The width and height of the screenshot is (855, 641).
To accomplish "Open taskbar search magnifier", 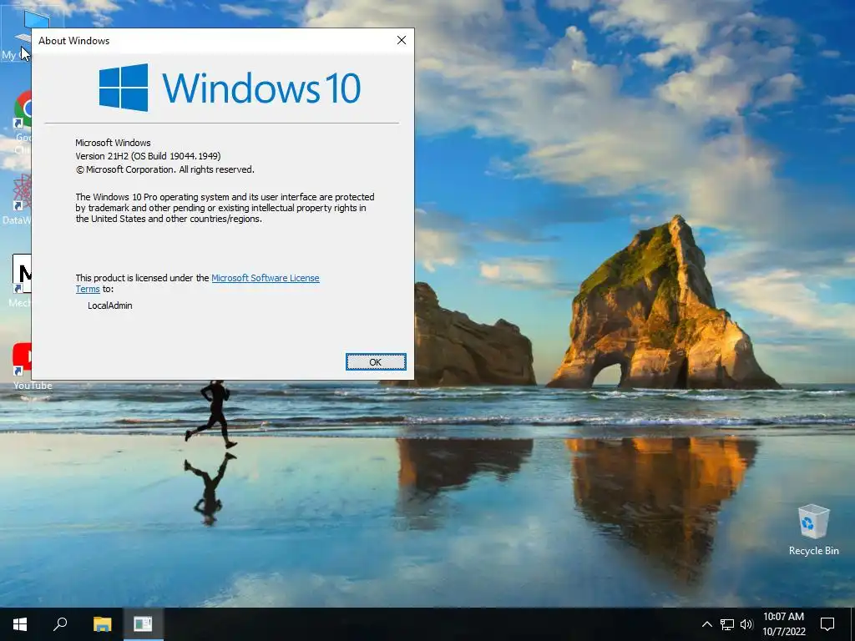I will click(x=60, y=624).
